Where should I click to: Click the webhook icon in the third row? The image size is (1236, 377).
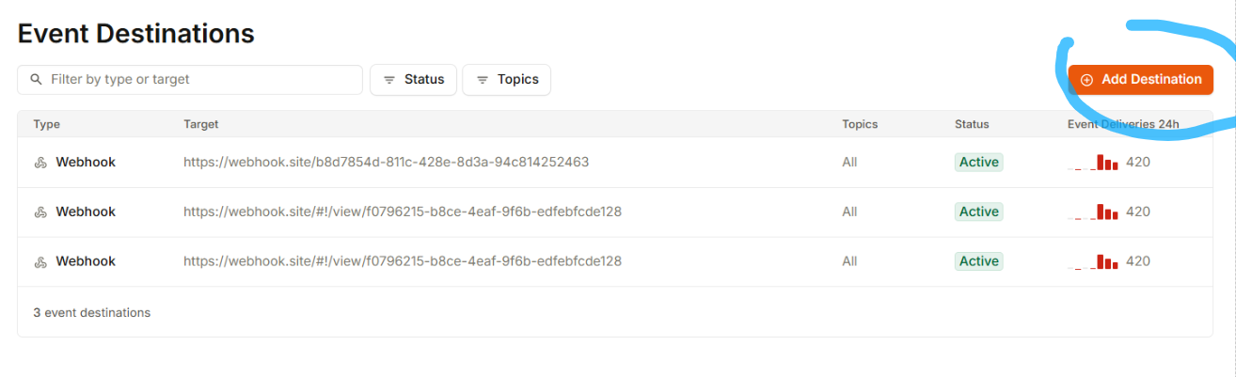pos(40,261)
